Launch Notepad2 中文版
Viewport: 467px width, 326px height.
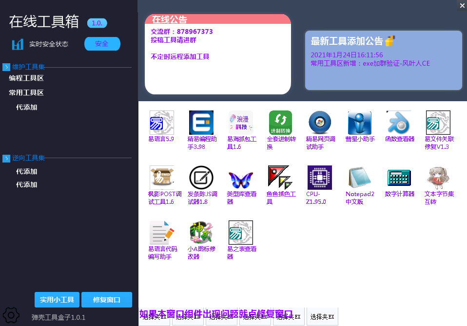coord(359,178)
